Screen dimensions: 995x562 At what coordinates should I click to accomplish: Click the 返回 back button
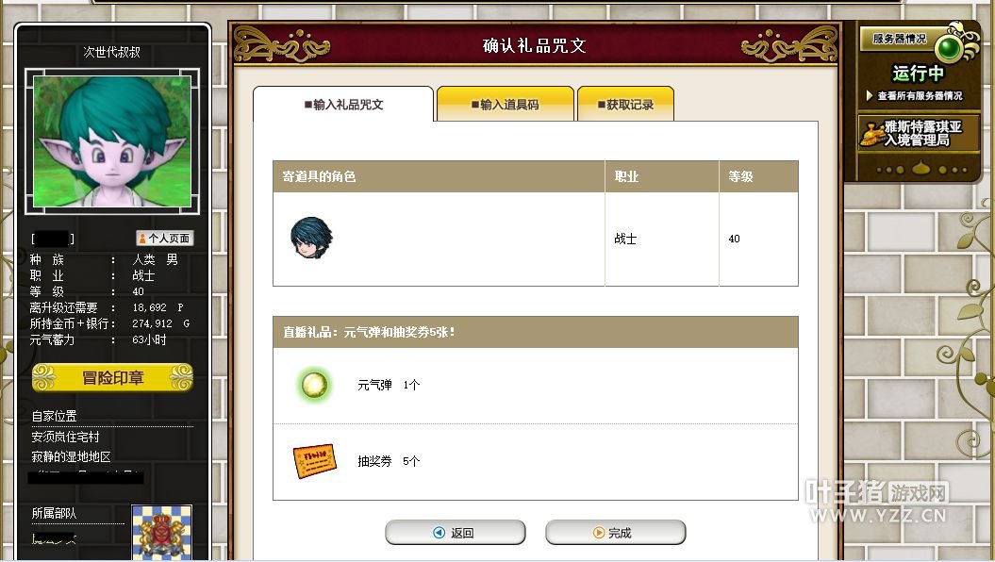click(455, 532)
